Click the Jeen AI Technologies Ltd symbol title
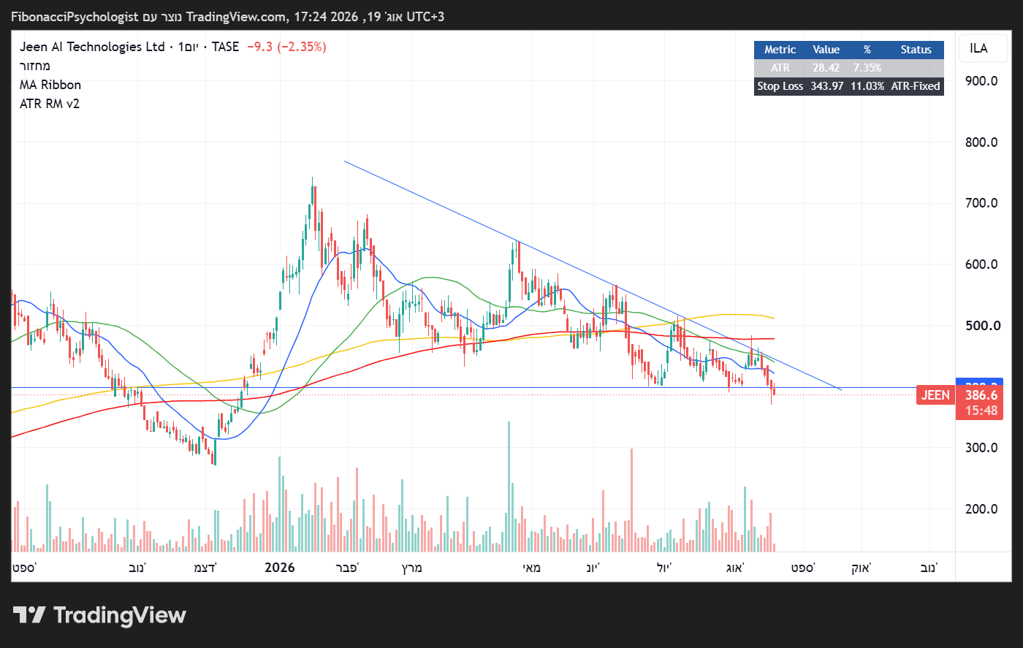The width and height of the screenshot is (1023, 648). coord(92,47)
